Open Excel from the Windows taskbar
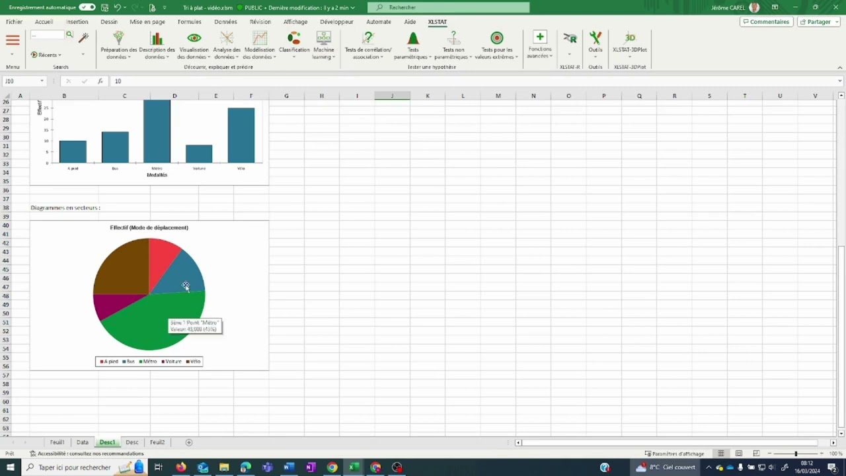846x476 pixels. tap(354, 467)
